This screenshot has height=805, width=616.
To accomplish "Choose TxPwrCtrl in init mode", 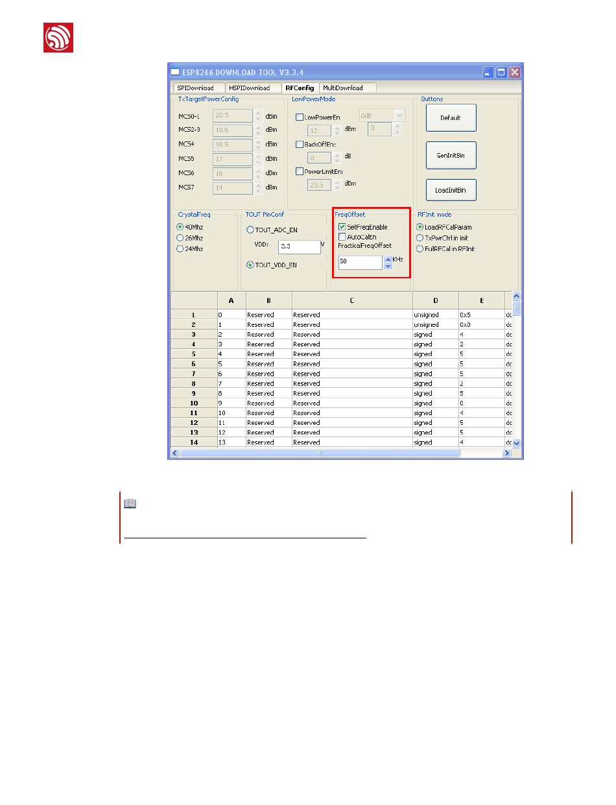I will pyautogui.click(x=420, y=238).
